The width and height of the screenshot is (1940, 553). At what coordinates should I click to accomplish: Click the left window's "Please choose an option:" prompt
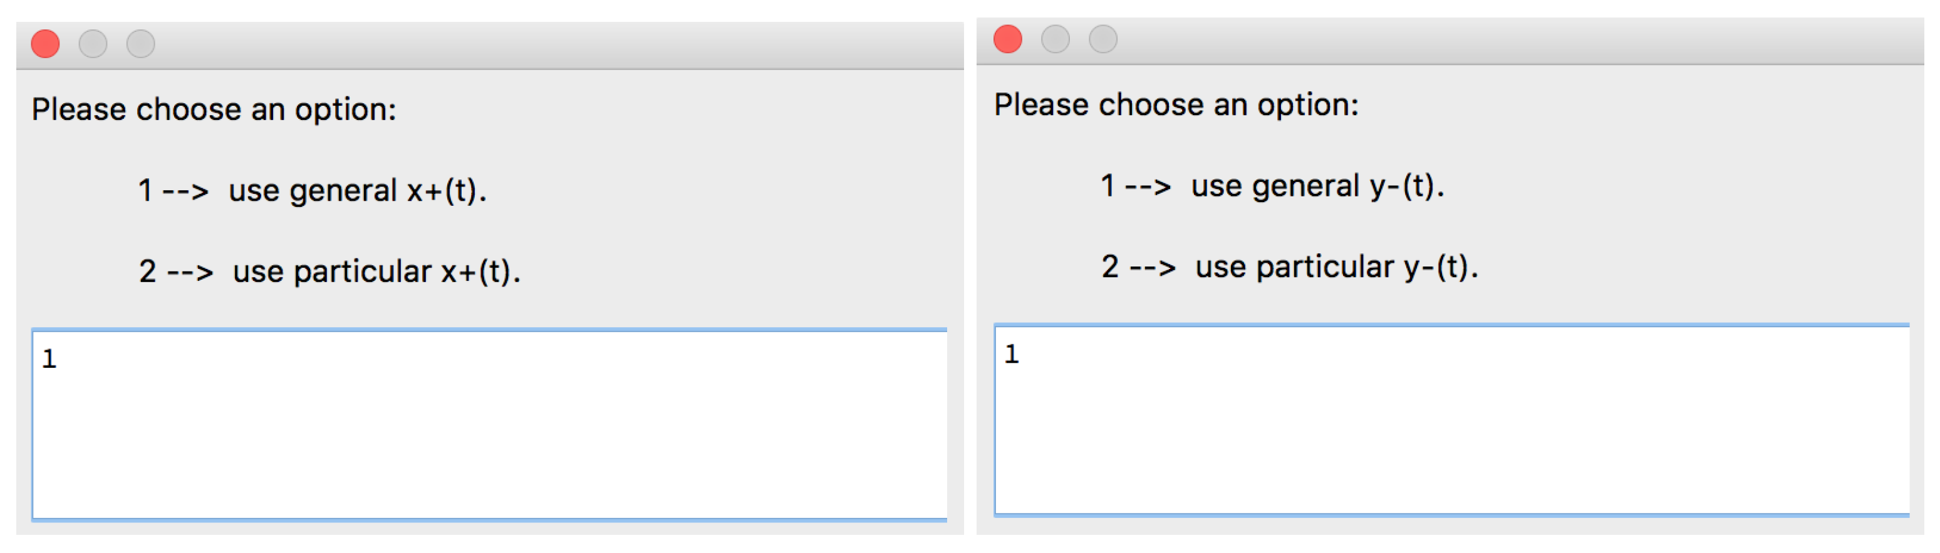click(x=214, y=110)
